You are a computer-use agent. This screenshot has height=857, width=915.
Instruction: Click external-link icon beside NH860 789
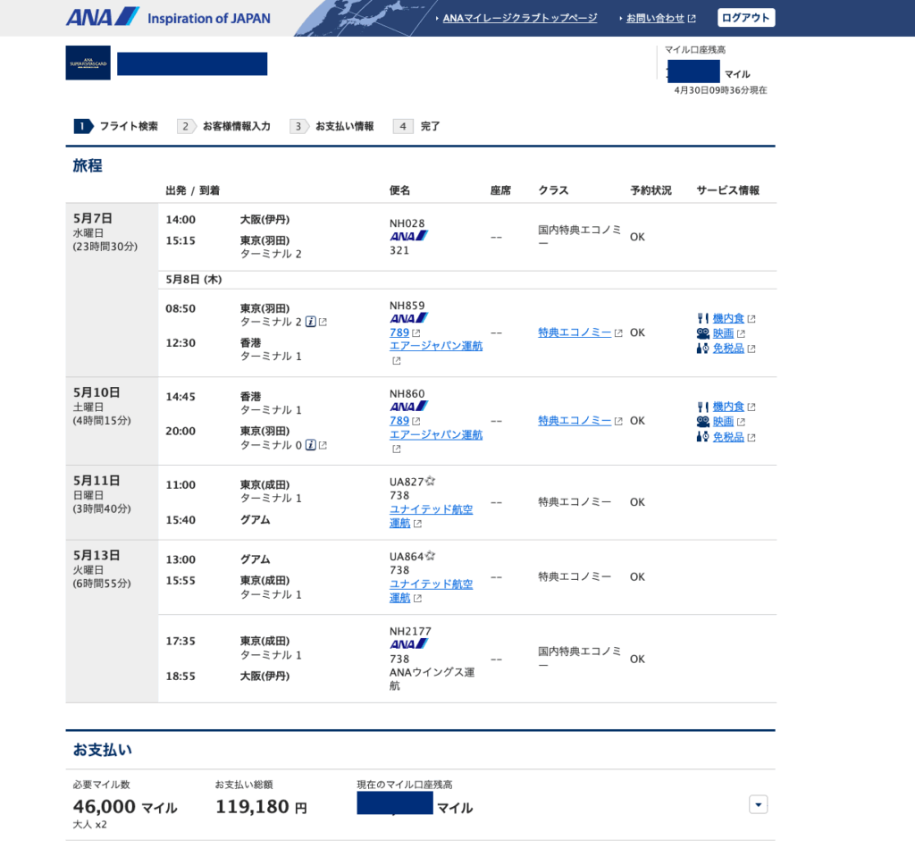pos(416,421)
